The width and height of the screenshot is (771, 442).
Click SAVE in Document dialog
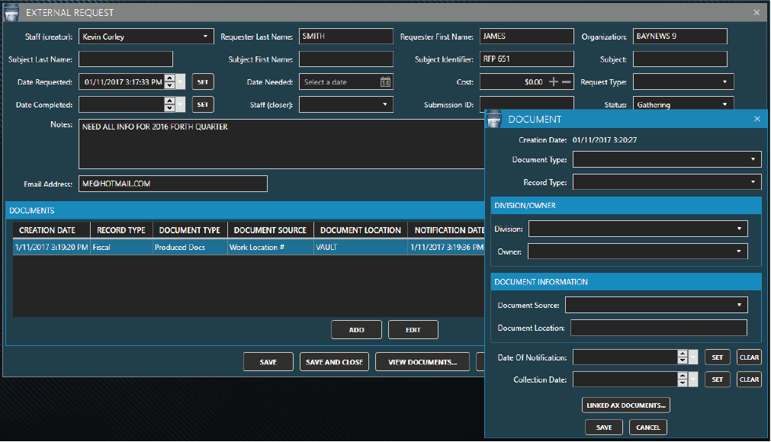click(x=604, y=428)
